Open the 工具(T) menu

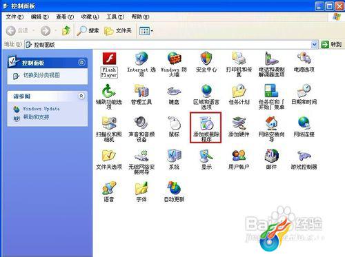(x=115, y=17)
